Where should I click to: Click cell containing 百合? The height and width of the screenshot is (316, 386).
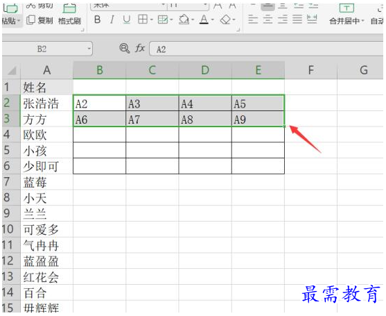pos(46,292)
